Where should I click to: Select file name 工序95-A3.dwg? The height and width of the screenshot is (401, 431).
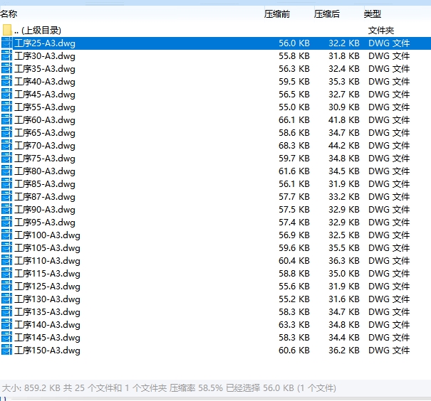(45, 222)
